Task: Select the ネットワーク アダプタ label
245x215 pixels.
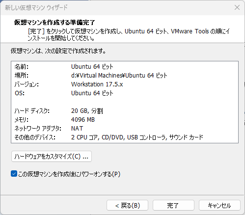Action: (x=38, y=129)
